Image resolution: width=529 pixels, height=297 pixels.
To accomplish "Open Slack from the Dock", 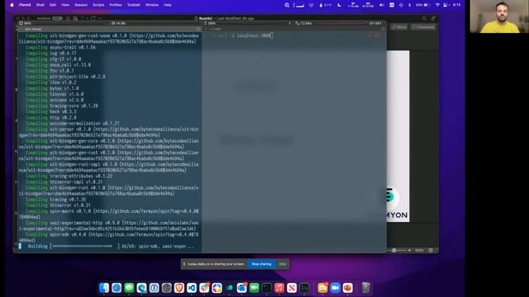I will tap(204, 288).
